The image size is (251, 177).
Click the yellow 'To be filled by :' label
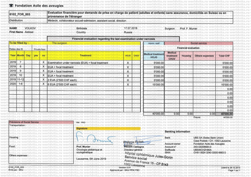19,43
